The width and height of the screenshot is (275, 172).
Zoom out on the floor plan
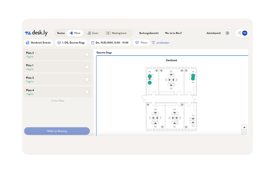pyautogui.click(x=244, y=132)
